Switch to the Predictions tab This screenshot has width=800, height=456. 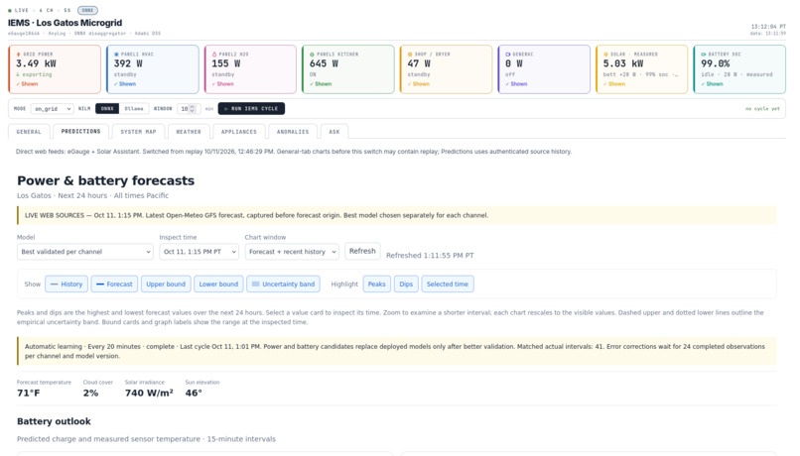coord(80,132)
